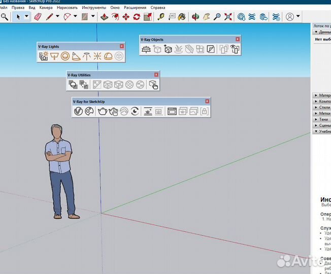Select the Rectangle shape tool
The width and height of the screenshot is (331, 274).
coord(85,17)
